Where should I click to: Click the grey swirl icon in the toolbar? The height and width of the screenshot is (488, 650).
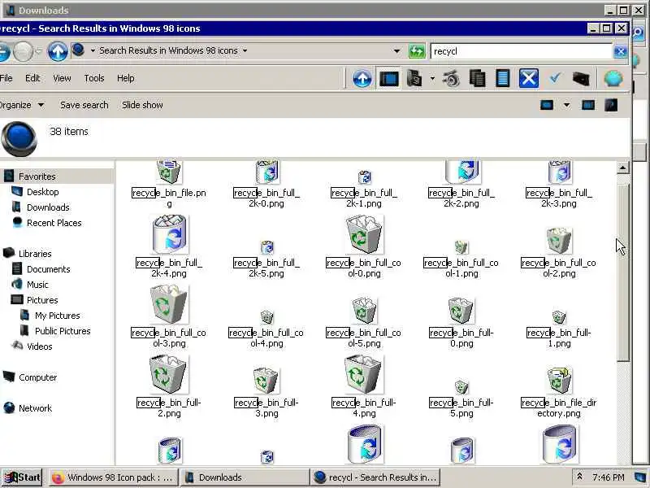click(x=452, y=78)
